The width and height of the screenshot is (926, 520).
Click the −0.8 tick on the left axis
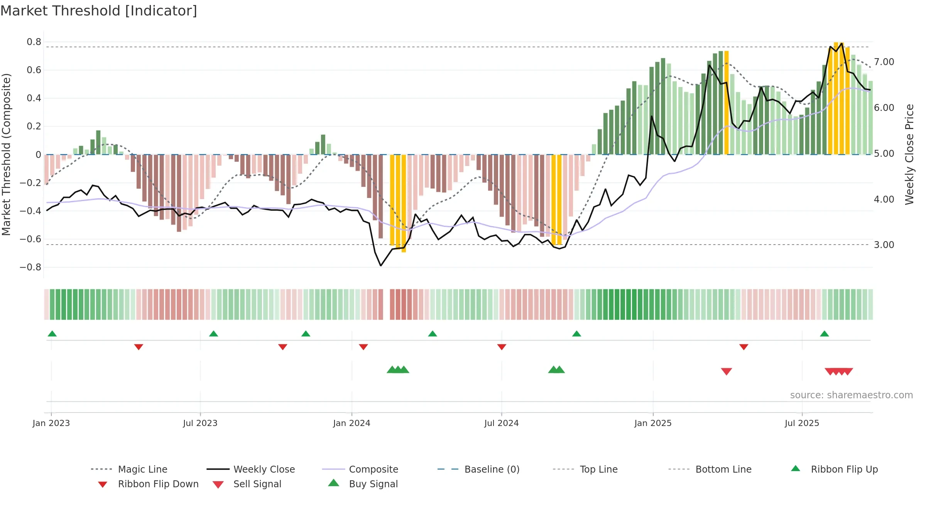(x=30, y=267)
